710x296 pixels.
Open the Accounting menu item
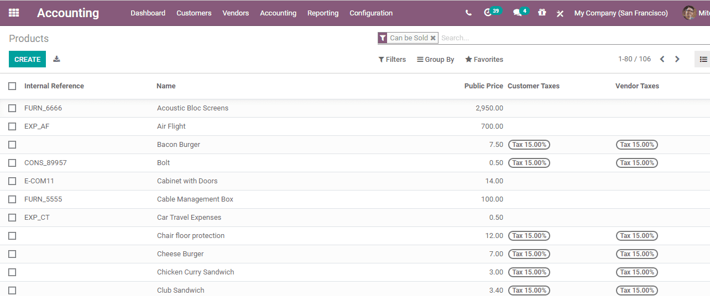tap(278, 13)
